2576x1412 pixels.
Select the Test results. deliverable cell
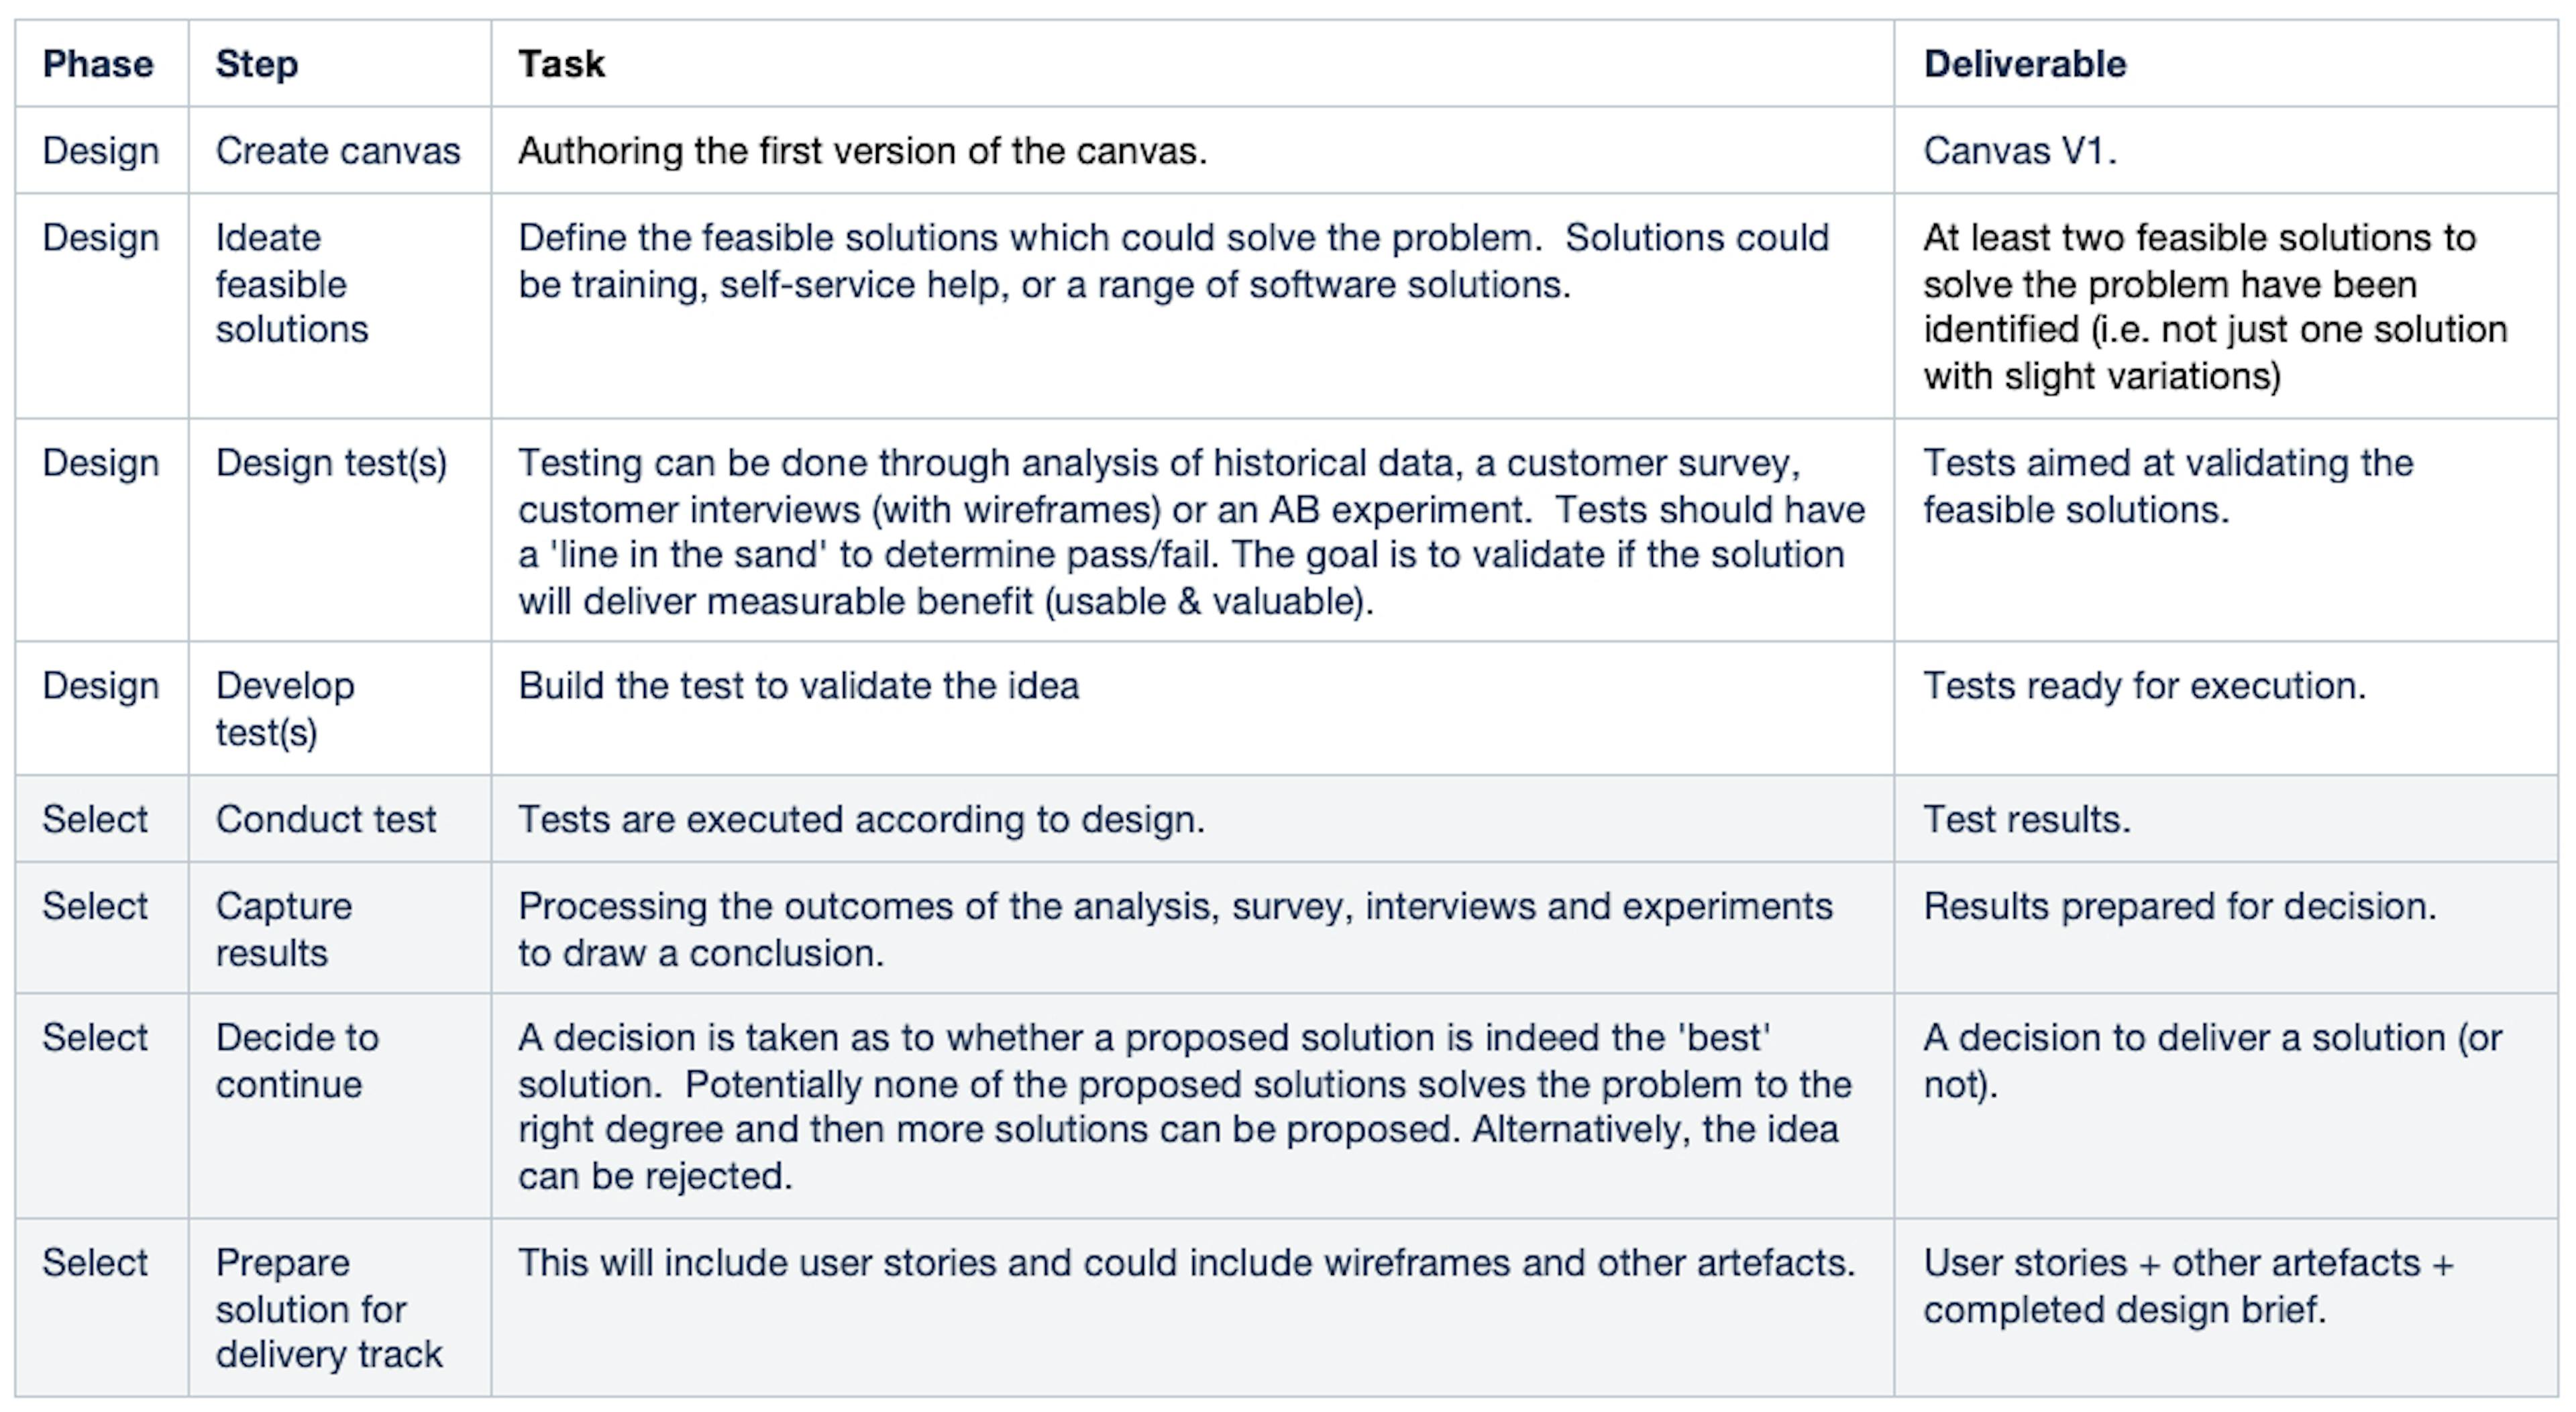[x=2225, y=819]
